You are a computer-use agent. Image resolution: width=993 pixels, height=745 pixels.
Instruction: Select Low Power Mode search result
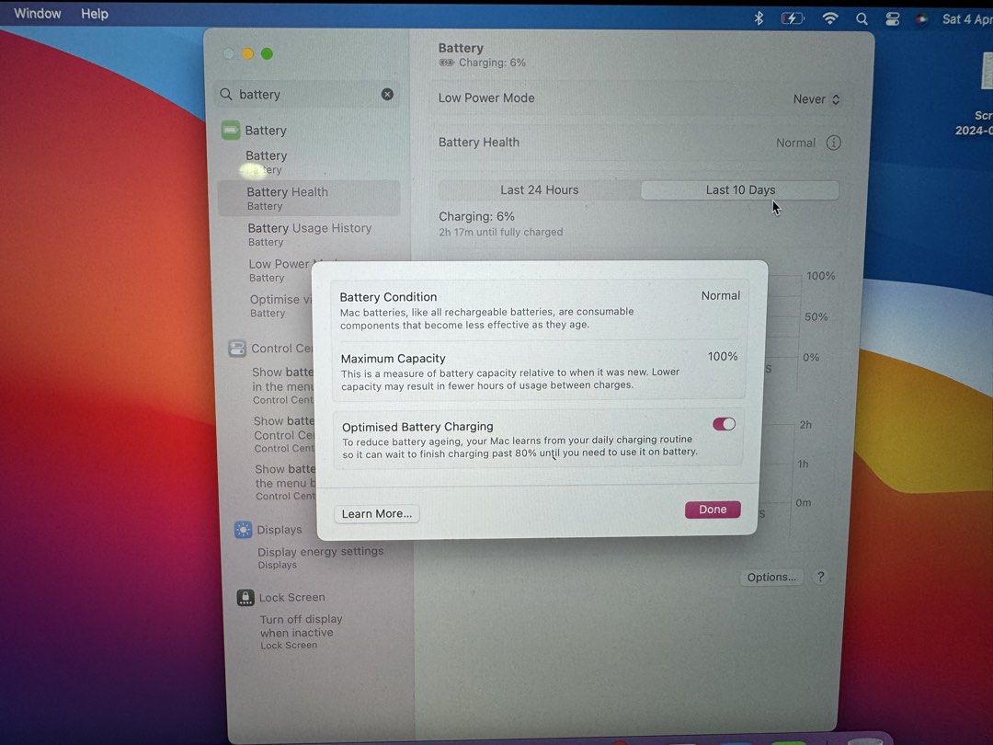[279, 269]
